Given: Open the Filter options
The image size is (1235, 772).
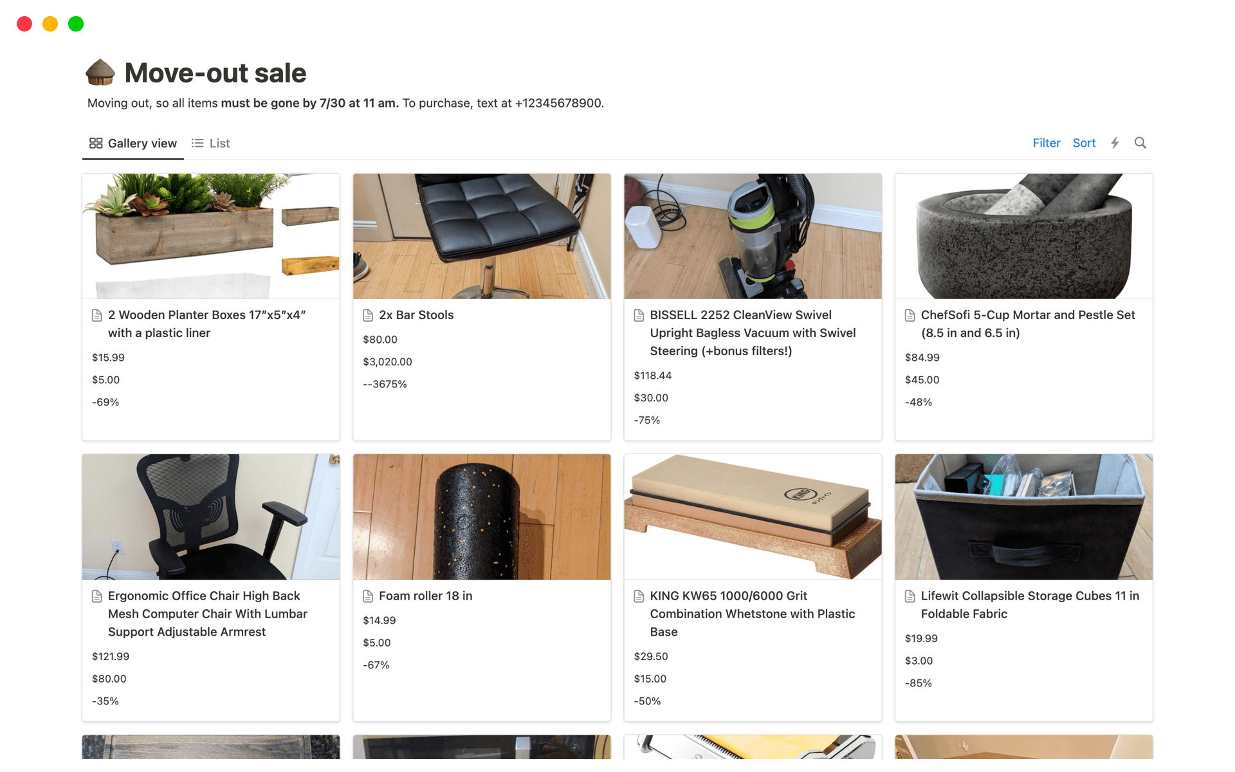Looking at the screenshot, I should click(x=1046, y=143).
